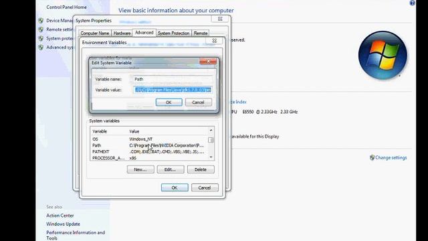Click Edit under System variables
428x241 pixels.
tap(171, 169)
